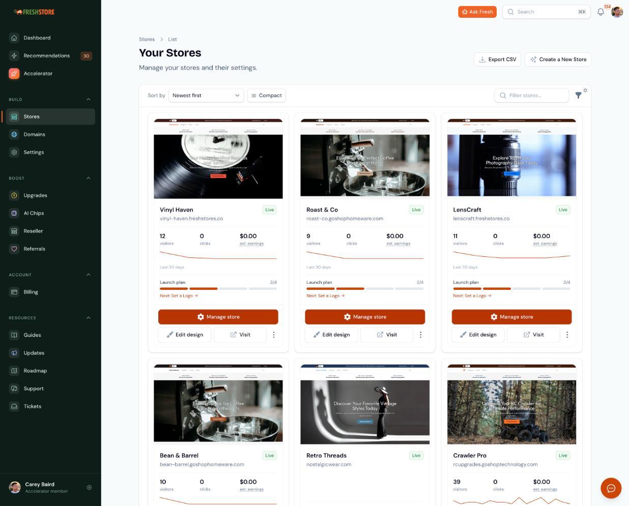Open the Guides resource
This screenshot has height=506, width=629.
point(50,335)
